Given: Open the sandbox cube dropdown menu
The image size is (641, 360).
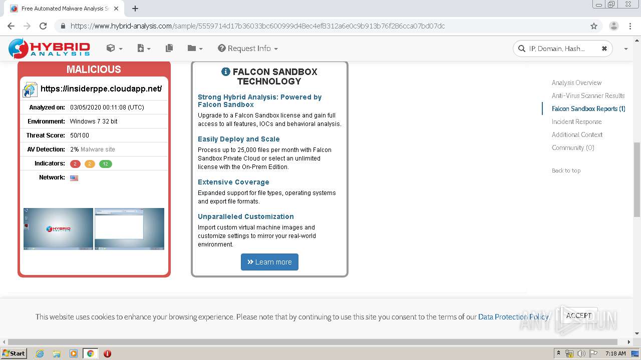Looking at the screenshot, I should (x=114, y=48).
